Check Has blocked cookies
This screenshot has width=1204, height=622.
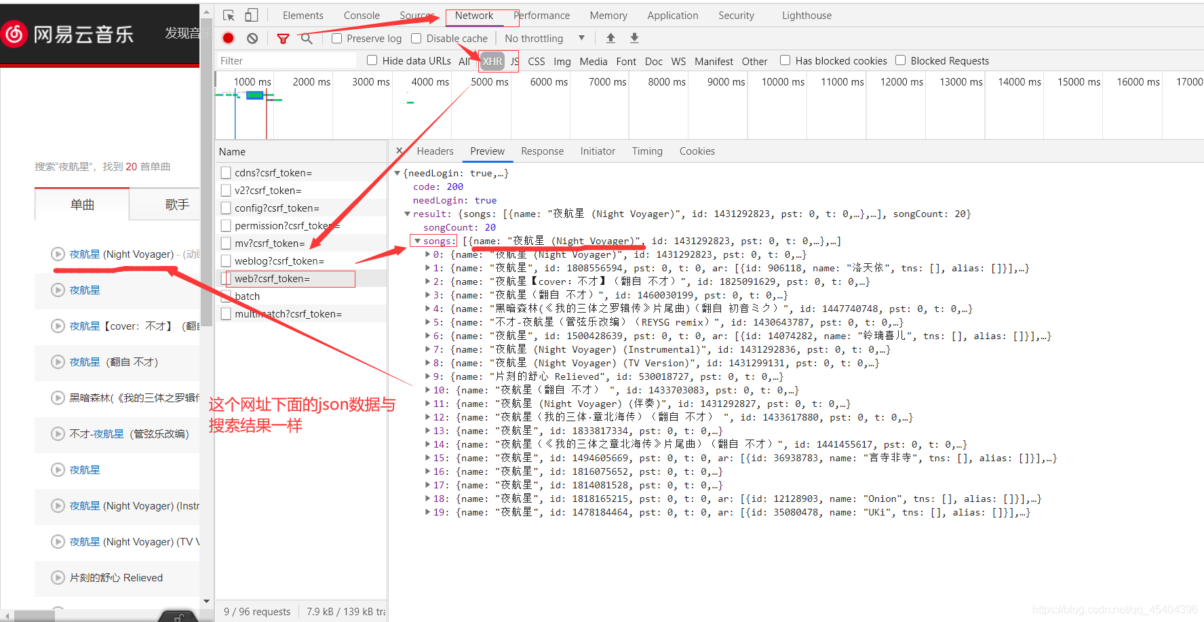tap(785, 60)
